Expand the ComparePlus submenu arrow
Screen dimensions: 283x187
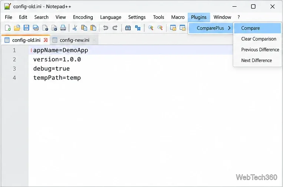click(229, 28)
